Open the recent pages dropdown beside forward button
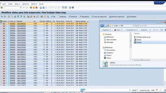 coord(108,26)
